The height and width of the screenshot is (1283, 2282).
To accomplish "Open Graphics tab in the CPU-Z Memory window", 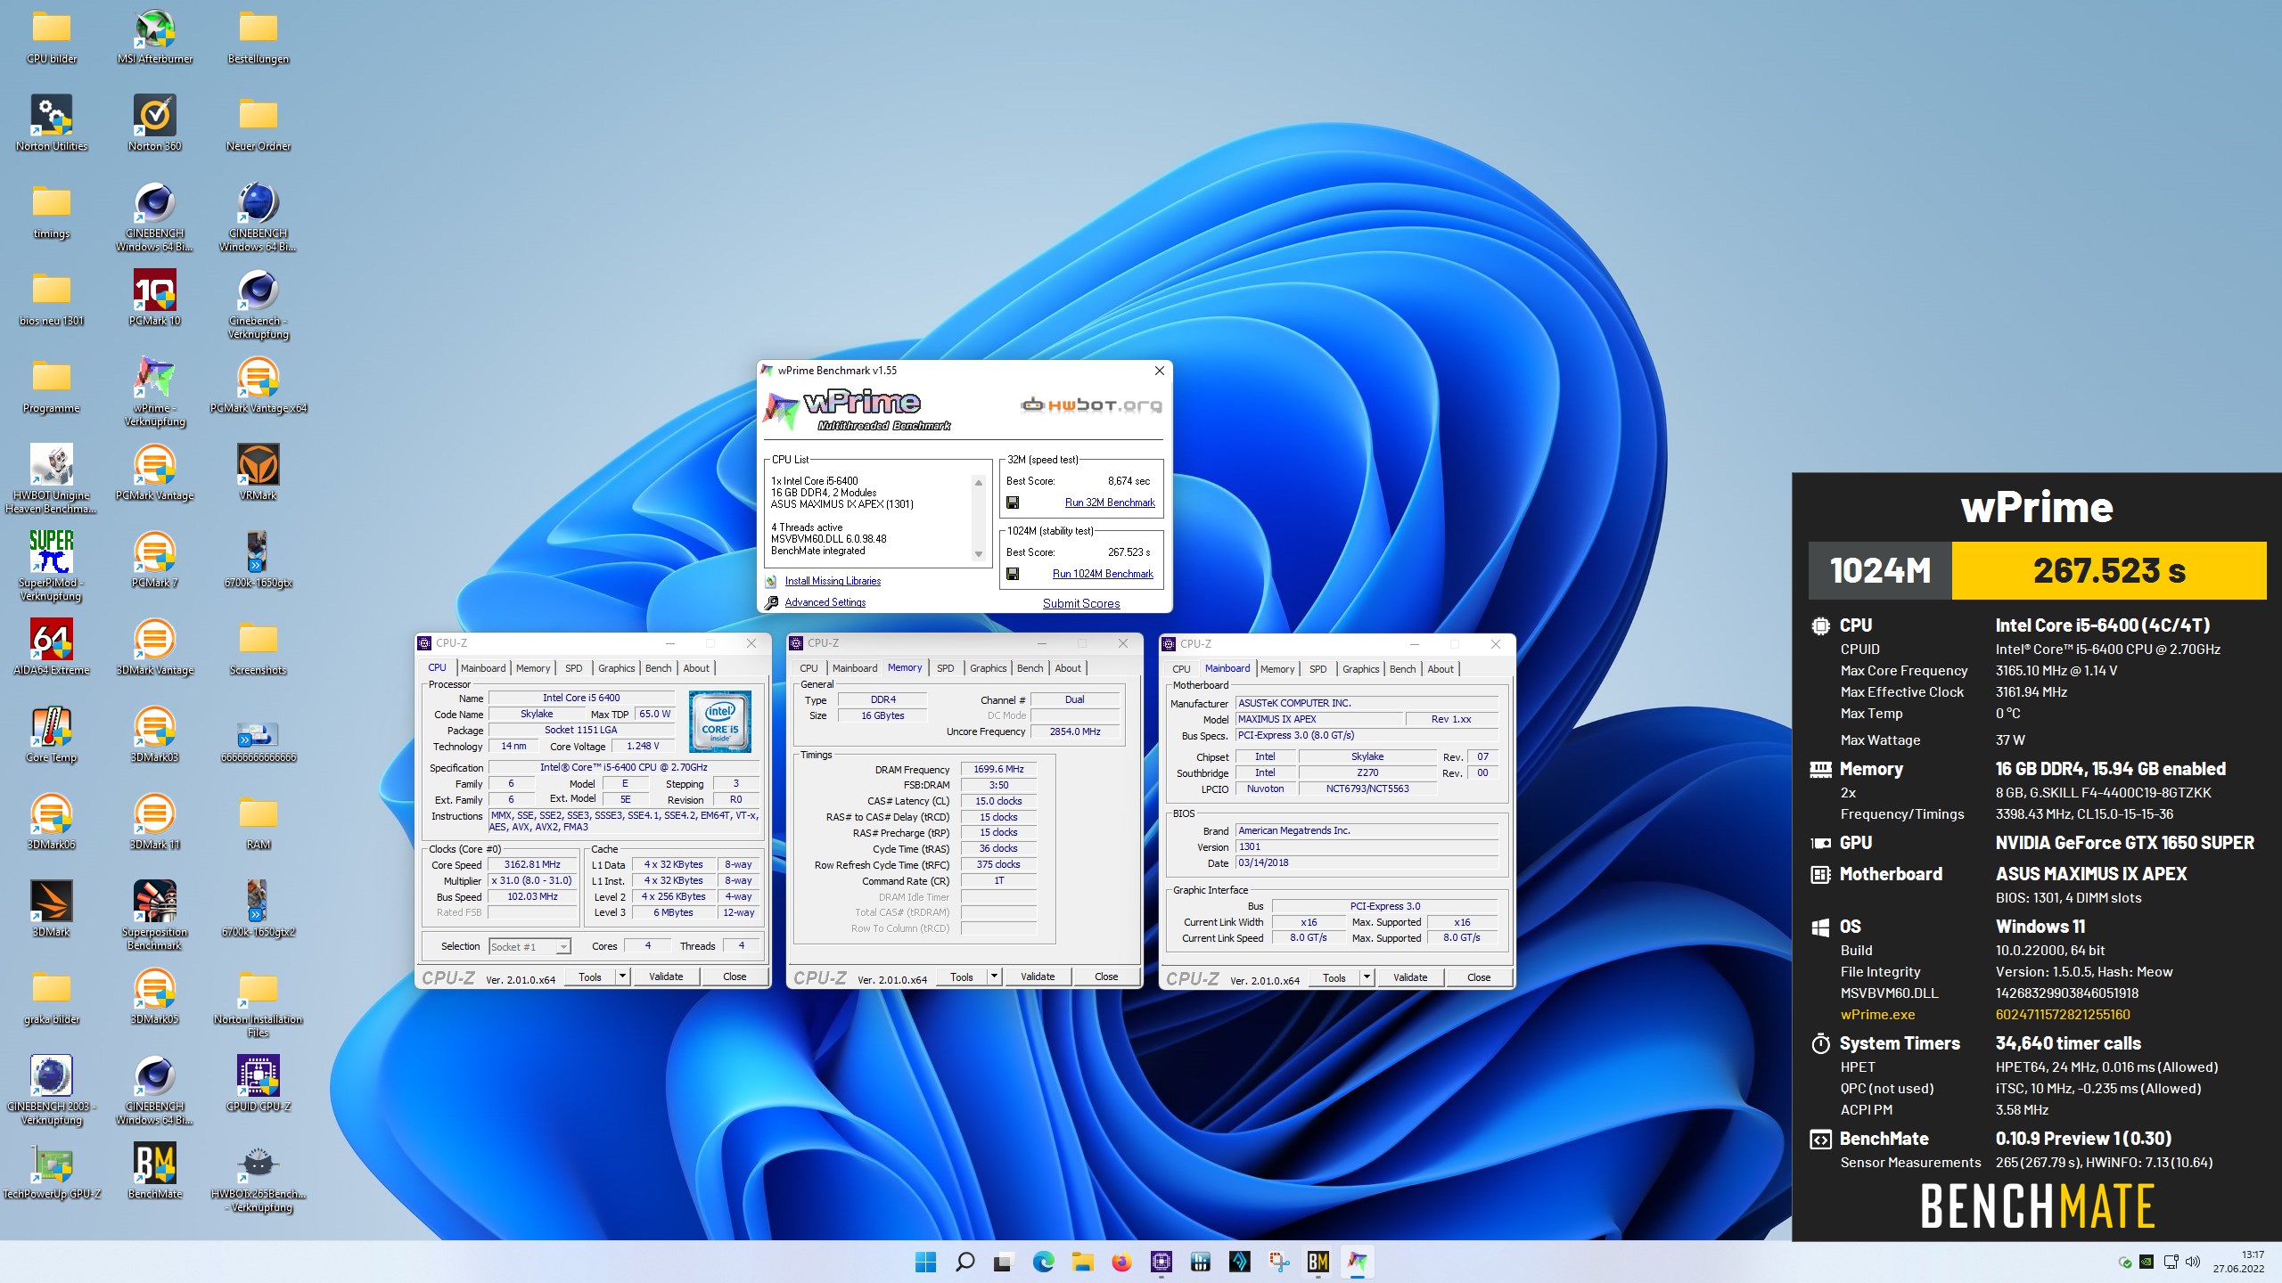I will [989, 668].
